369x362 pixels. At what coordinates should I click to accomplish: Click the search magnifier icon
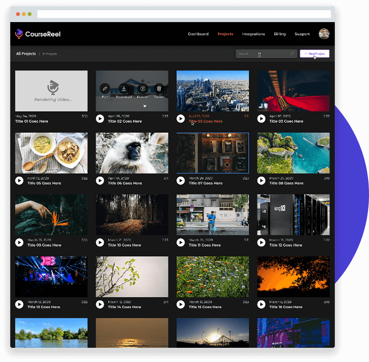coord(292,53)
